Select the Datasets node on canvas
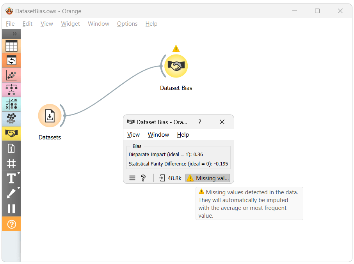Image resolution: width=354 pixels, height=264 pixels. coord(50,116)
